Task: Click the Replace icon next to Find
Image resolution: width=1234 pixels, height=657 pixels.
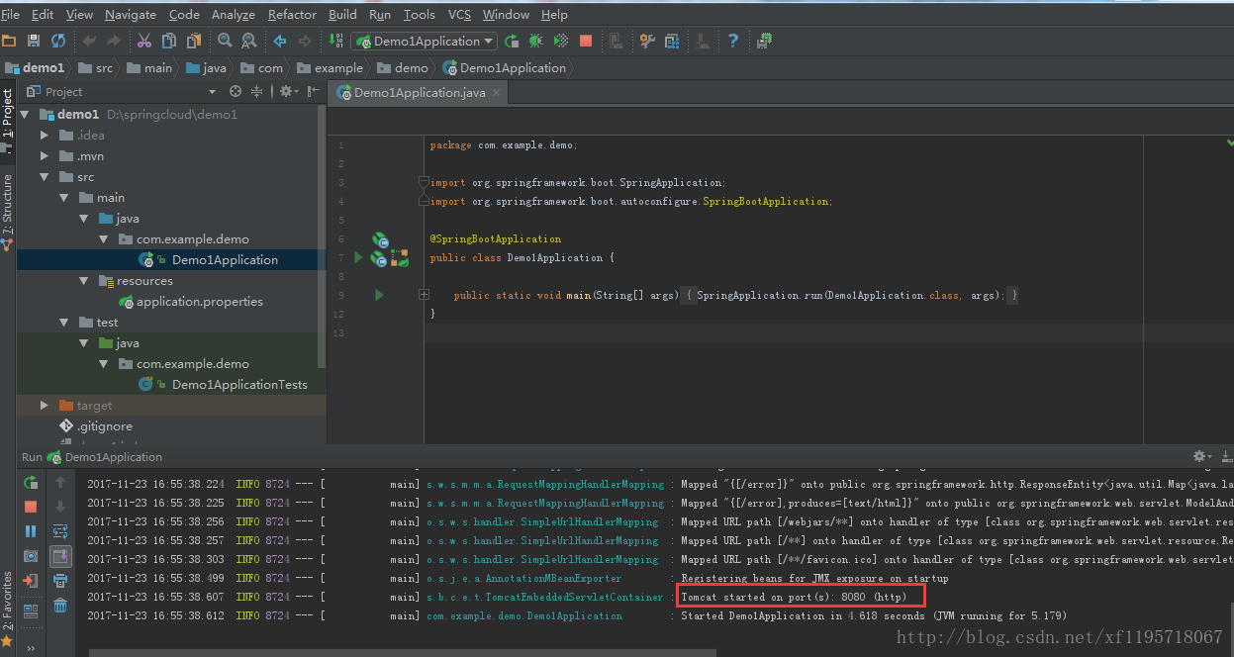Action: 249,41
